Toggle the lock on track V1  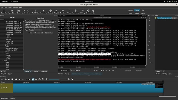1,88
